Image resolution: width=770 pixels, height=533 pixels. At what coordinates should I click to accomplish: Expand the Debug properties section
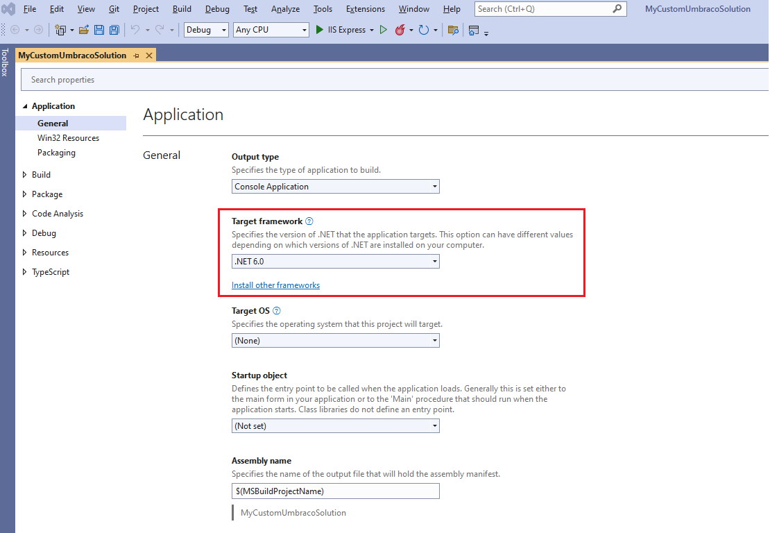(x=24, y=233)
